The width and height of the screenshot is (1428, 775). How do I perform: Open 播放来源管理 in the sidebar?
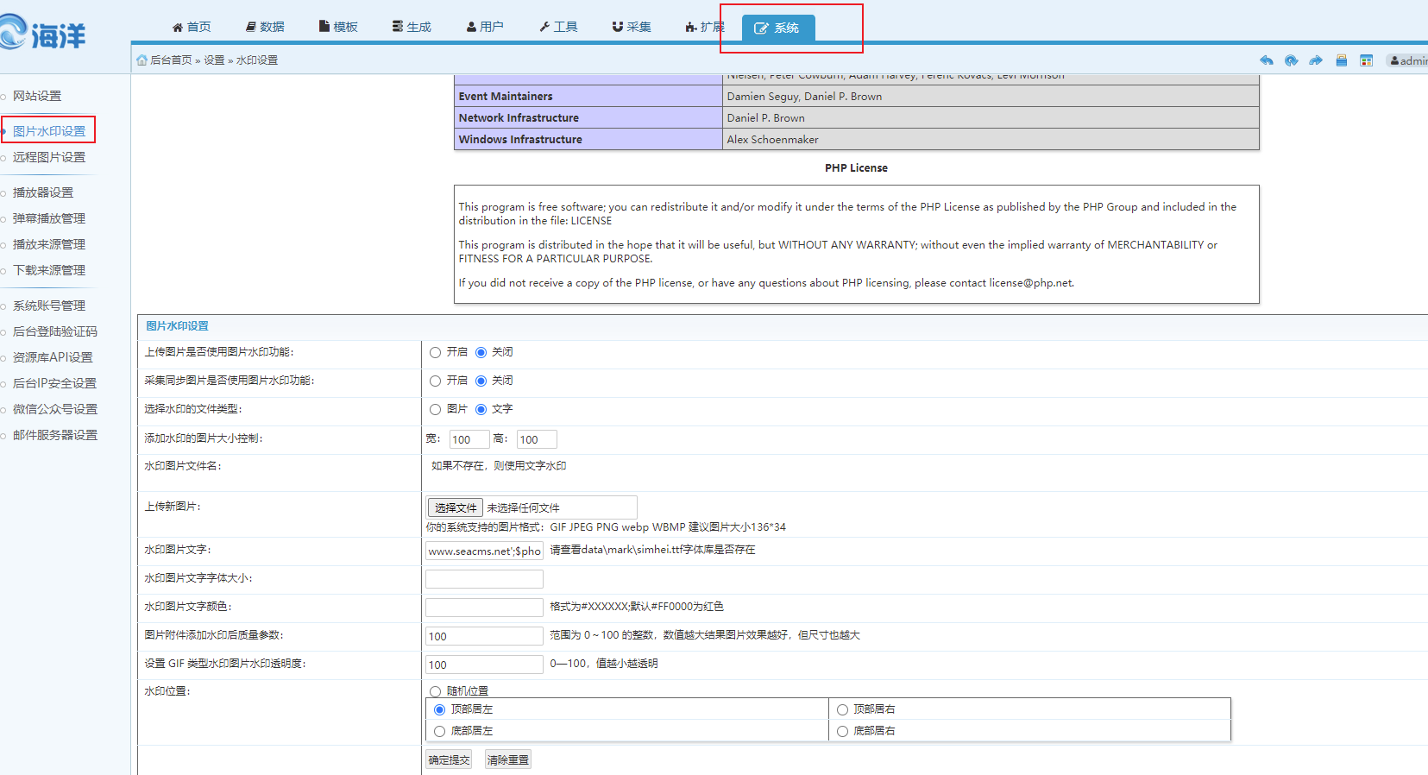[x=49, y=244]
